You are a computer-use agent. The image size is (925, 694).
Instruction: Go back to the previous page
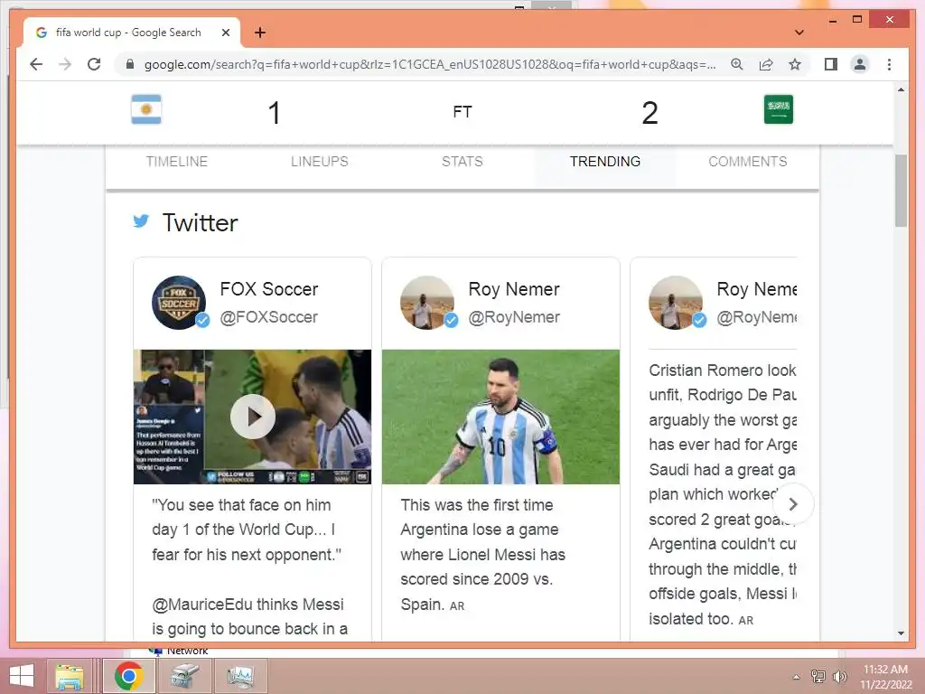click(36, 64)
